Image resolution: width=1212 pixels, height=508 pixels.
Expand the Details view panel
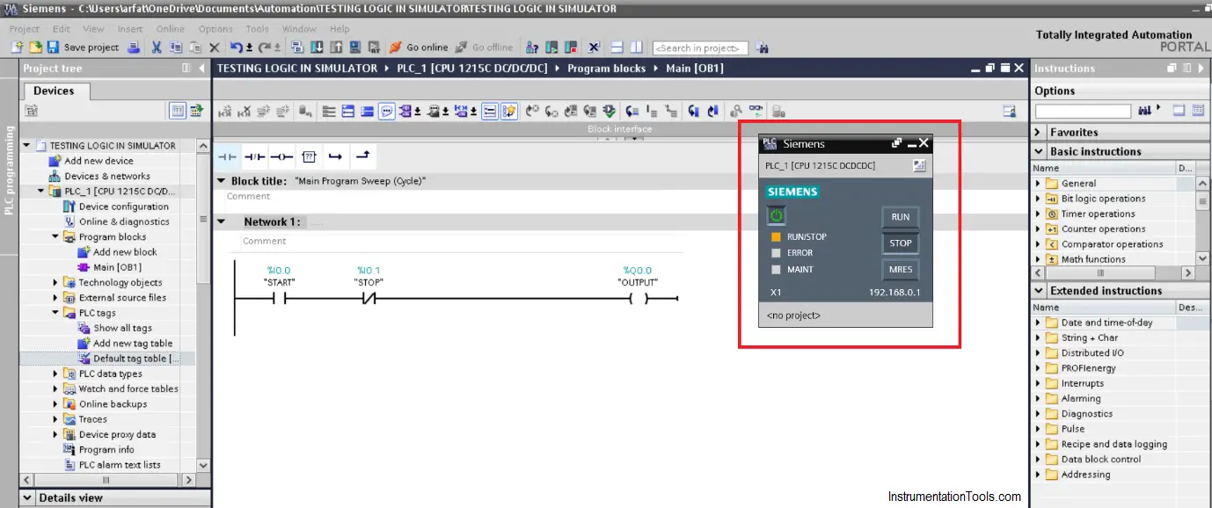tap(28, 497)
